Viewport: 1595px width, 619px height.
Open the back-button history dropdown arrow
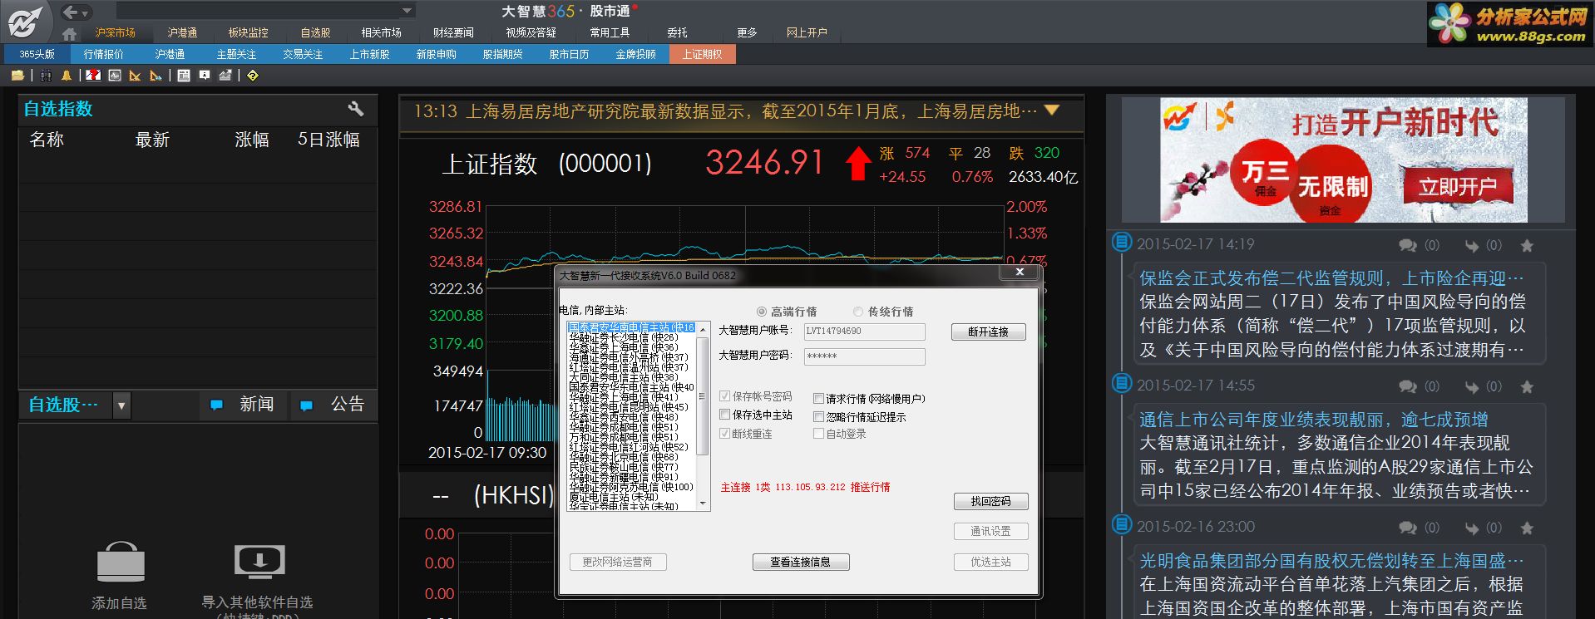(85, 13)
